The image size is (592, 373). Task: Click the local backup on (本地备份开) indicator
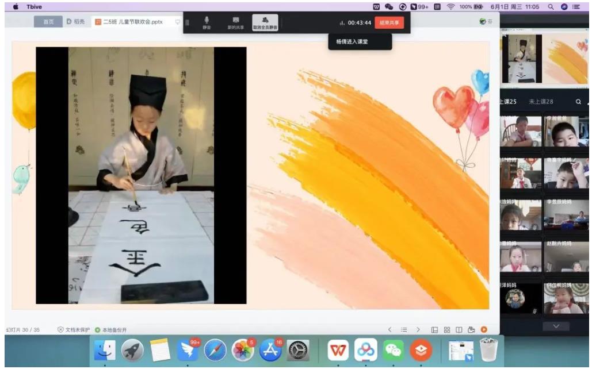click(x=111, y=330)
